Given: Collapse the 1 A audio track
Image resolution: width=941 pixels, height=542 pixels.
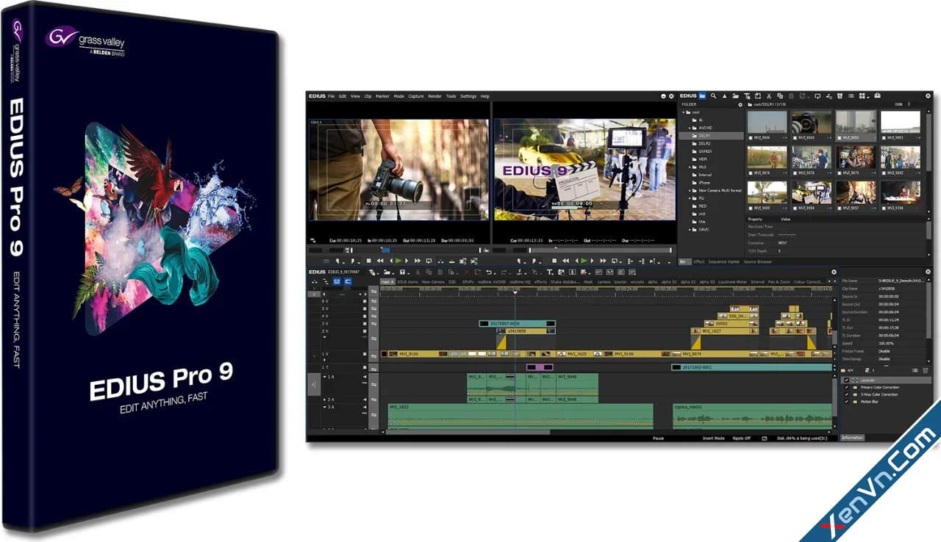Looking at the screenshot, I should [x=324, y=377].
